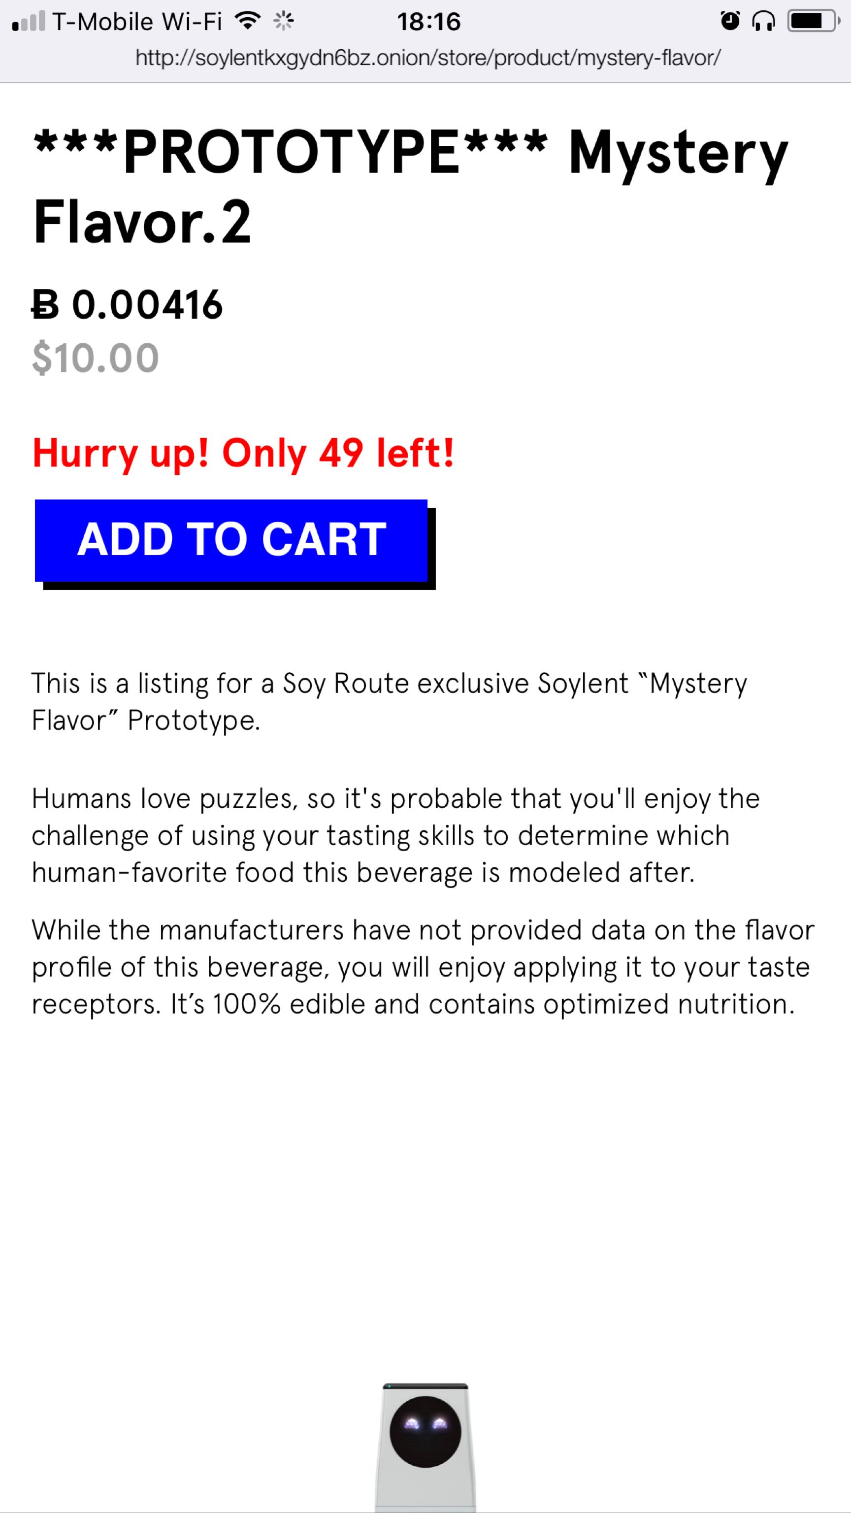Tap the Bitcoin symbol beside 0.00416
This screenshot has height=1513, width=851.
(x=46, y=305)
